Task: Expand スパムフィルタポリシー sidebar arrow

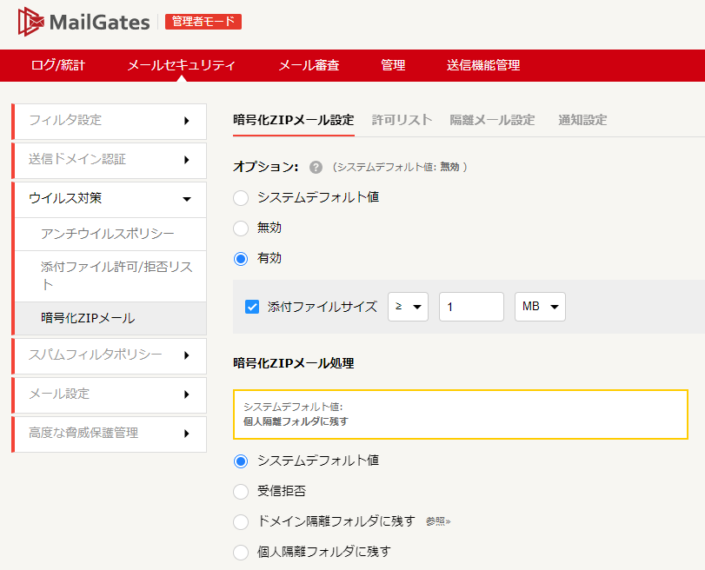Action: coord(187,355)
